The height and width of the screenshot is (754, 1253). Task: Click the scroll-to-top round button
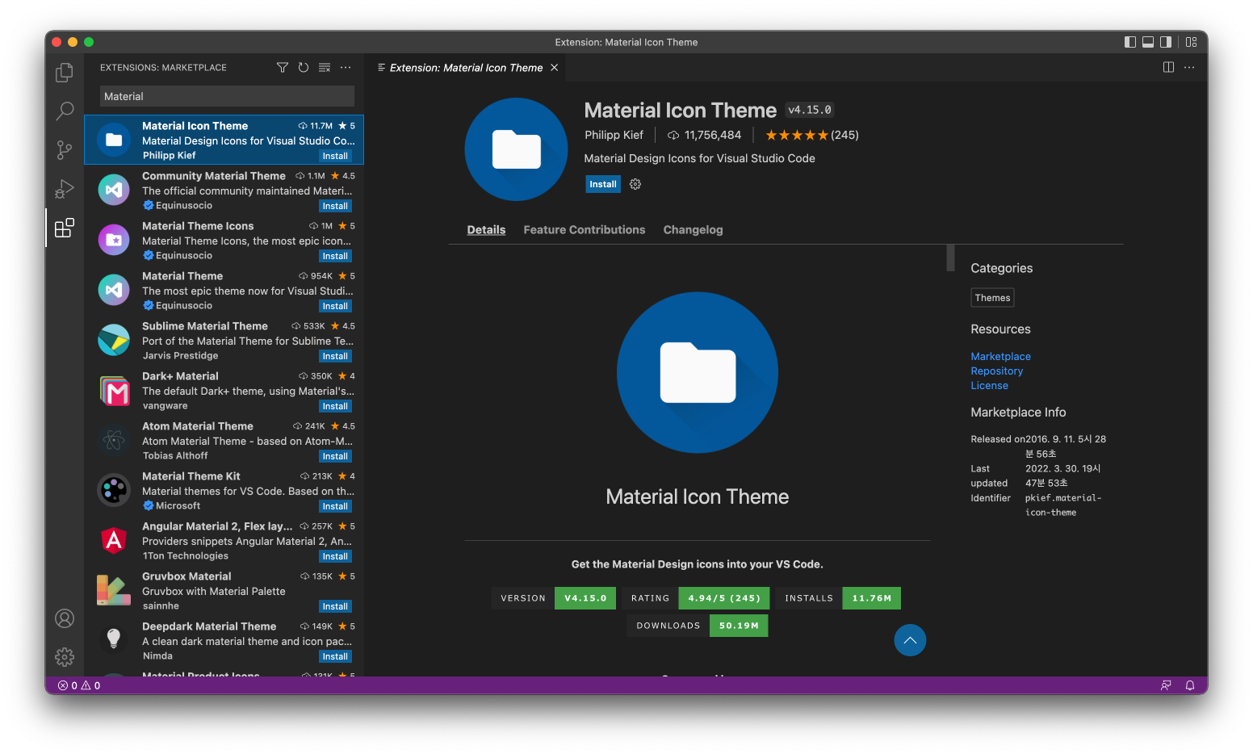tap(910, 640)
